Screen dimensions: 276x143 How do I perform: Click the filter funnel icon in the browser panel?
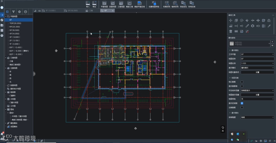pos(13,12)
